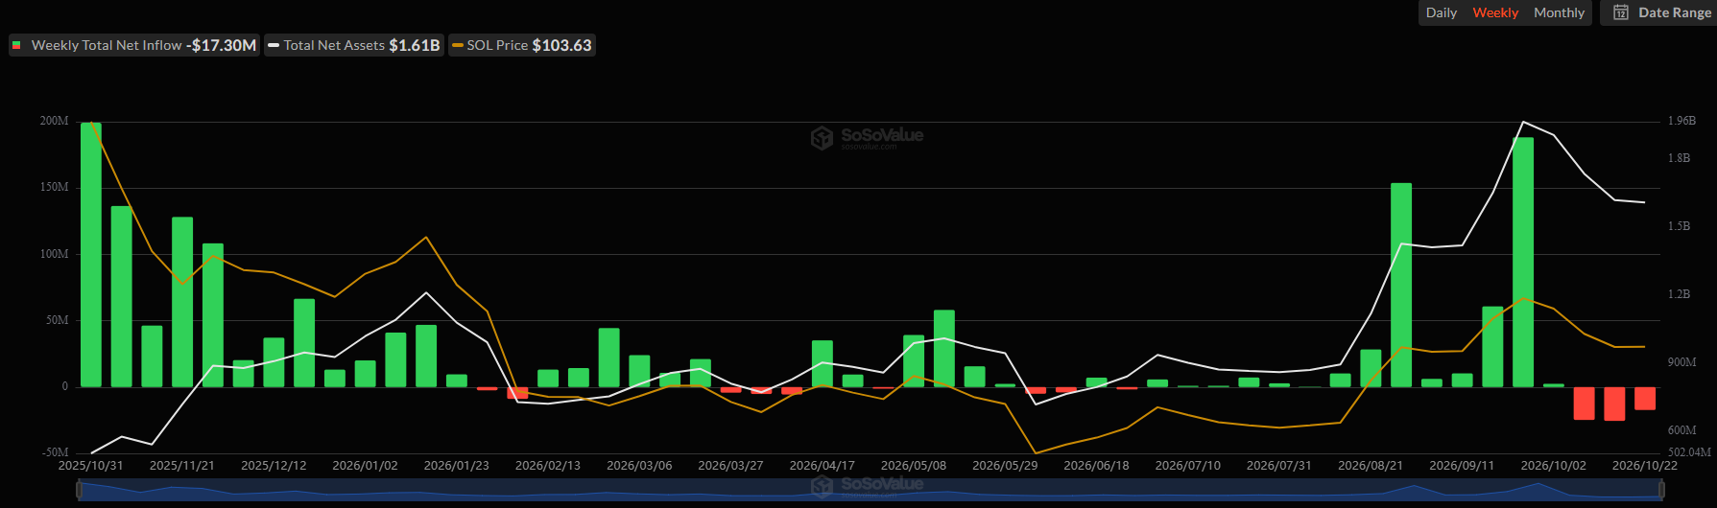Click the 2026/09/11 x-axis label
Viewport: 1717px width, 508px height.
coord(1462,466)
